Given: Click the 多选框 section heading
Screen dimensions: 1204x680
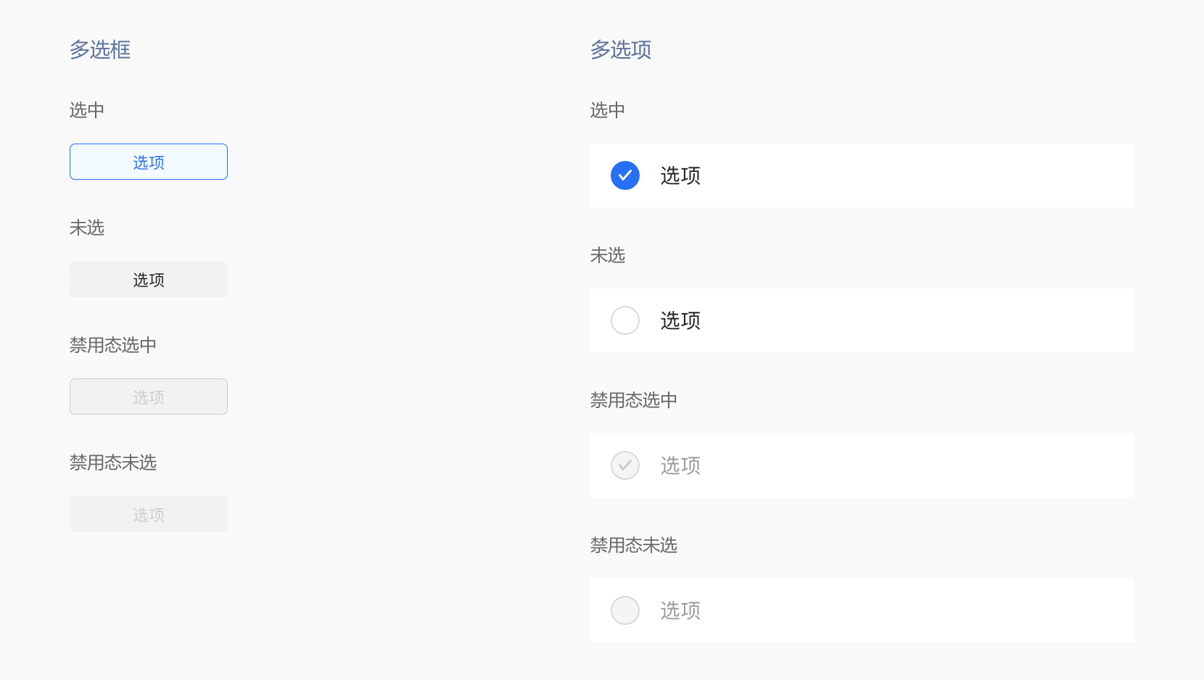Looking at the screenshot, I should coord(99,50).
